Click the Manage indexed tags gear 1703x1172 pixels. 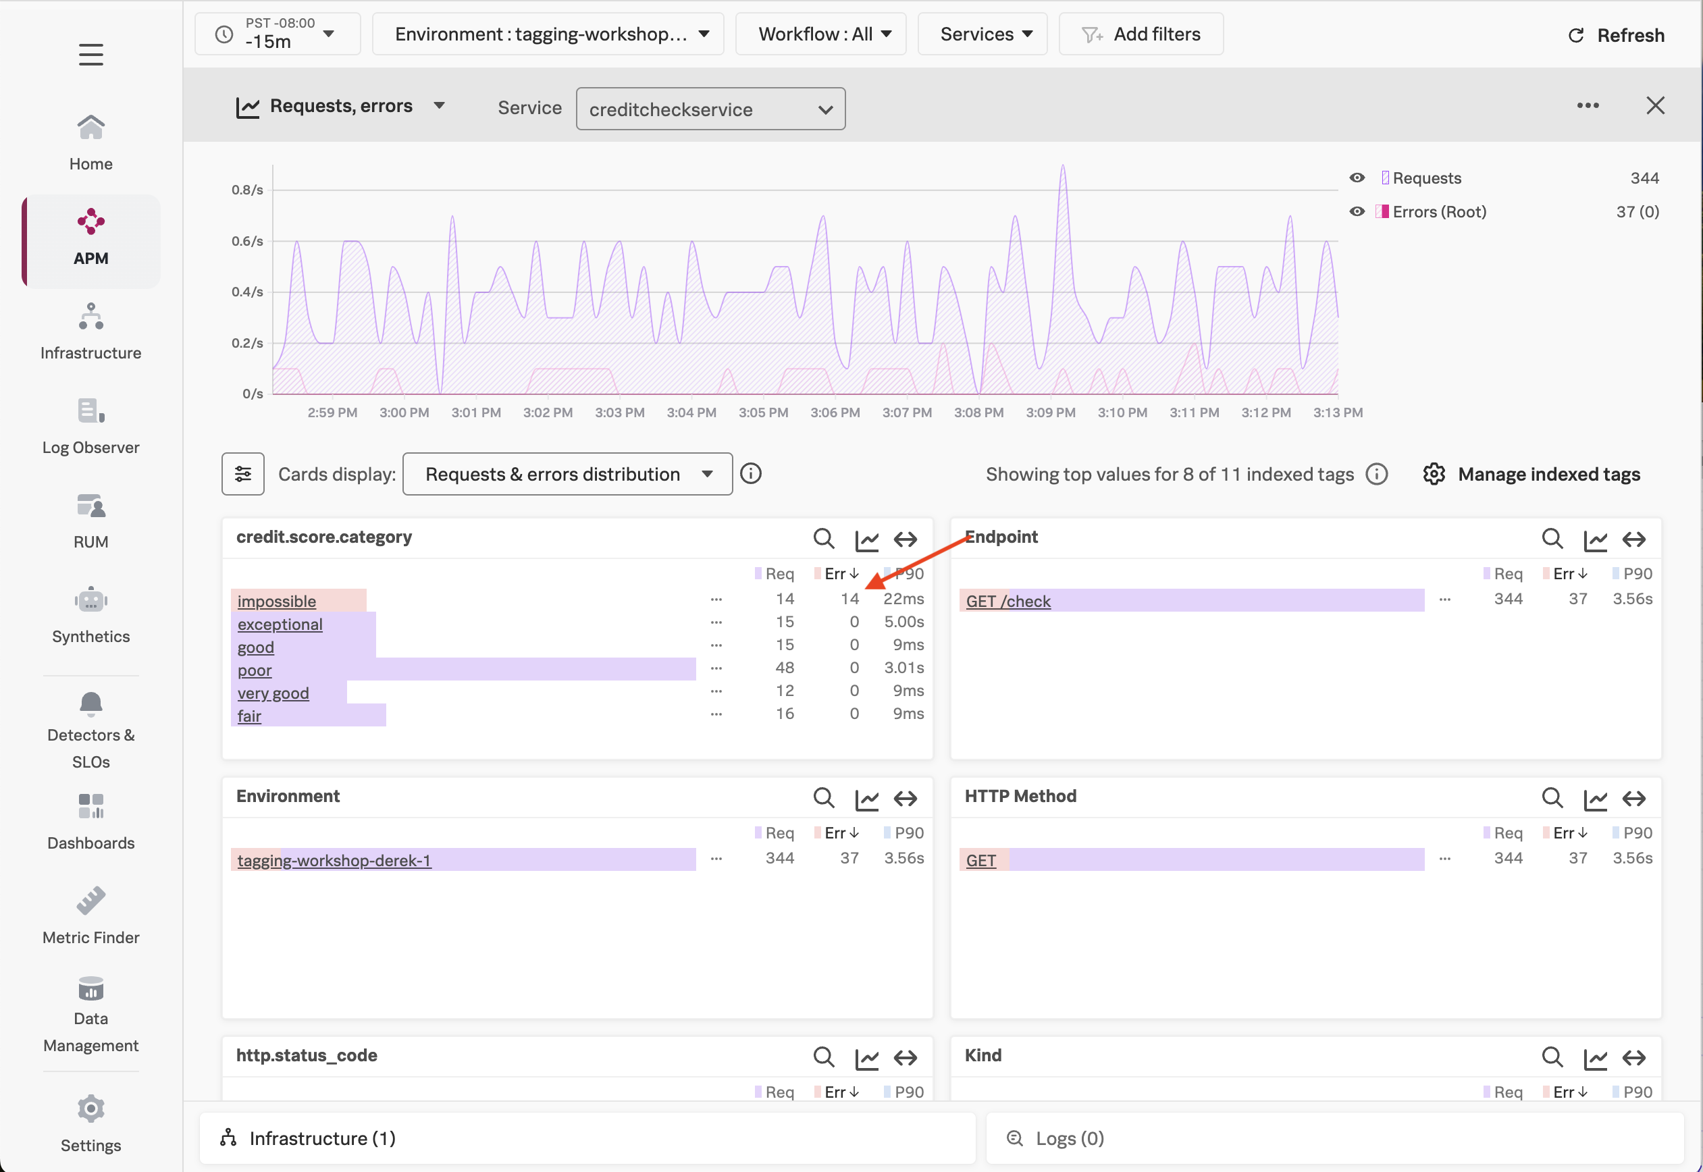(x=1434, y=475)
